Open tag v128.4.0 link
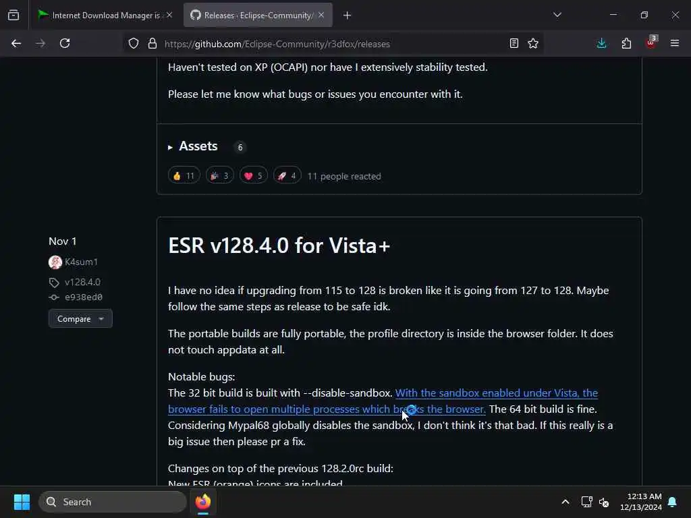691x518 pixels. coord(82,282)
